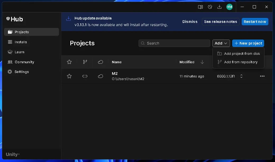Sort projects by Name column
Viewport: 275px width, 162px height.
pos(117,62)
